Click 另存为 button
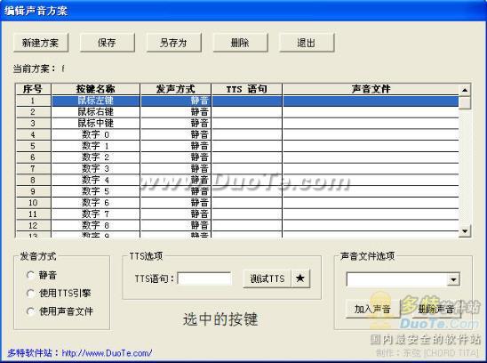487x363 pixels. point(173,43)
